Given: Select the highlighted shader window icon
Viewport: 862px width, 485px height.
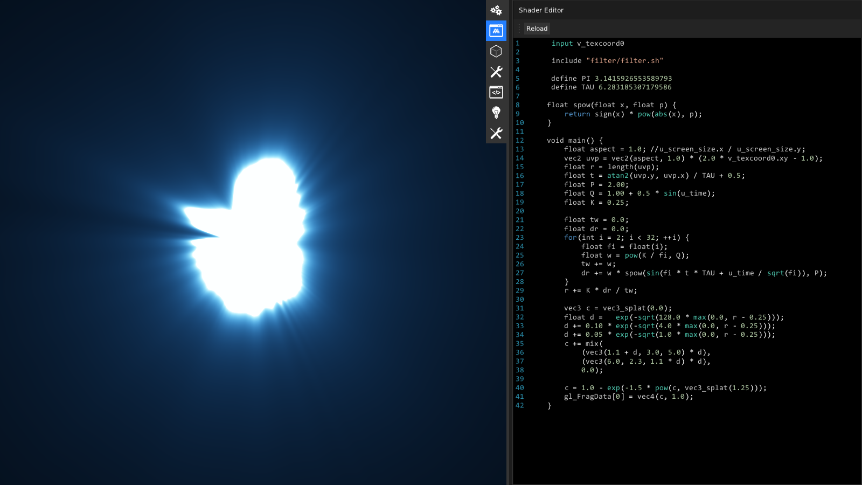Looking at the screenshot, I should pos(496,31).
